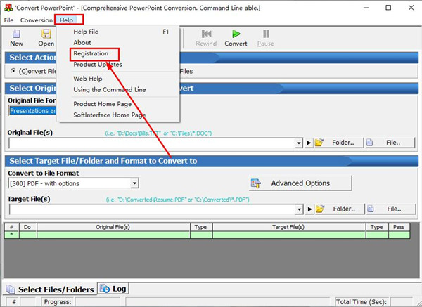
Task: Click the Total Time (Sec) status label
Action: point(362,302)
